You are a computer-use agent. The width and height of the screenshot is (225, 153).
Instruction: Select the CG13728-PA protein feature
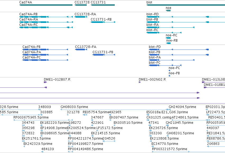(x=81, y=50)
